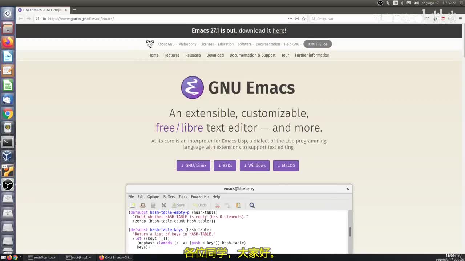The image size is (465, 261).
Task: Click the MacOS download button
Action: 286,166
